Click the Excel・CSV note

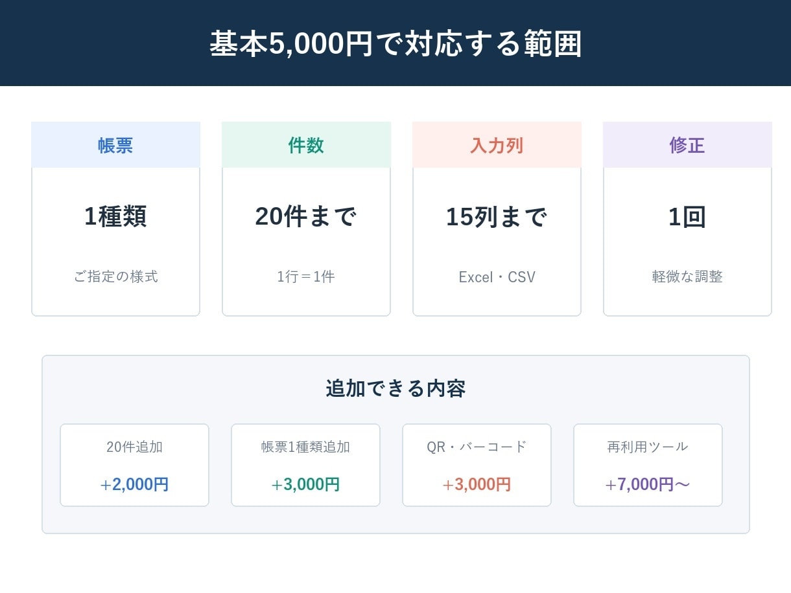497,277
